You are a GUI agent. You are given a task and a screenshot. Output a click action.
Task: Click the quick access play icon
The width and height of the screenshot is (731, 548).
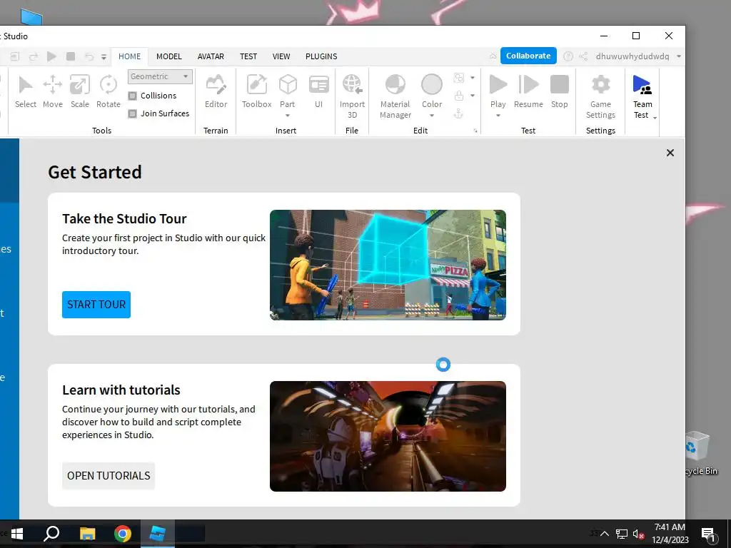[51, 56]
